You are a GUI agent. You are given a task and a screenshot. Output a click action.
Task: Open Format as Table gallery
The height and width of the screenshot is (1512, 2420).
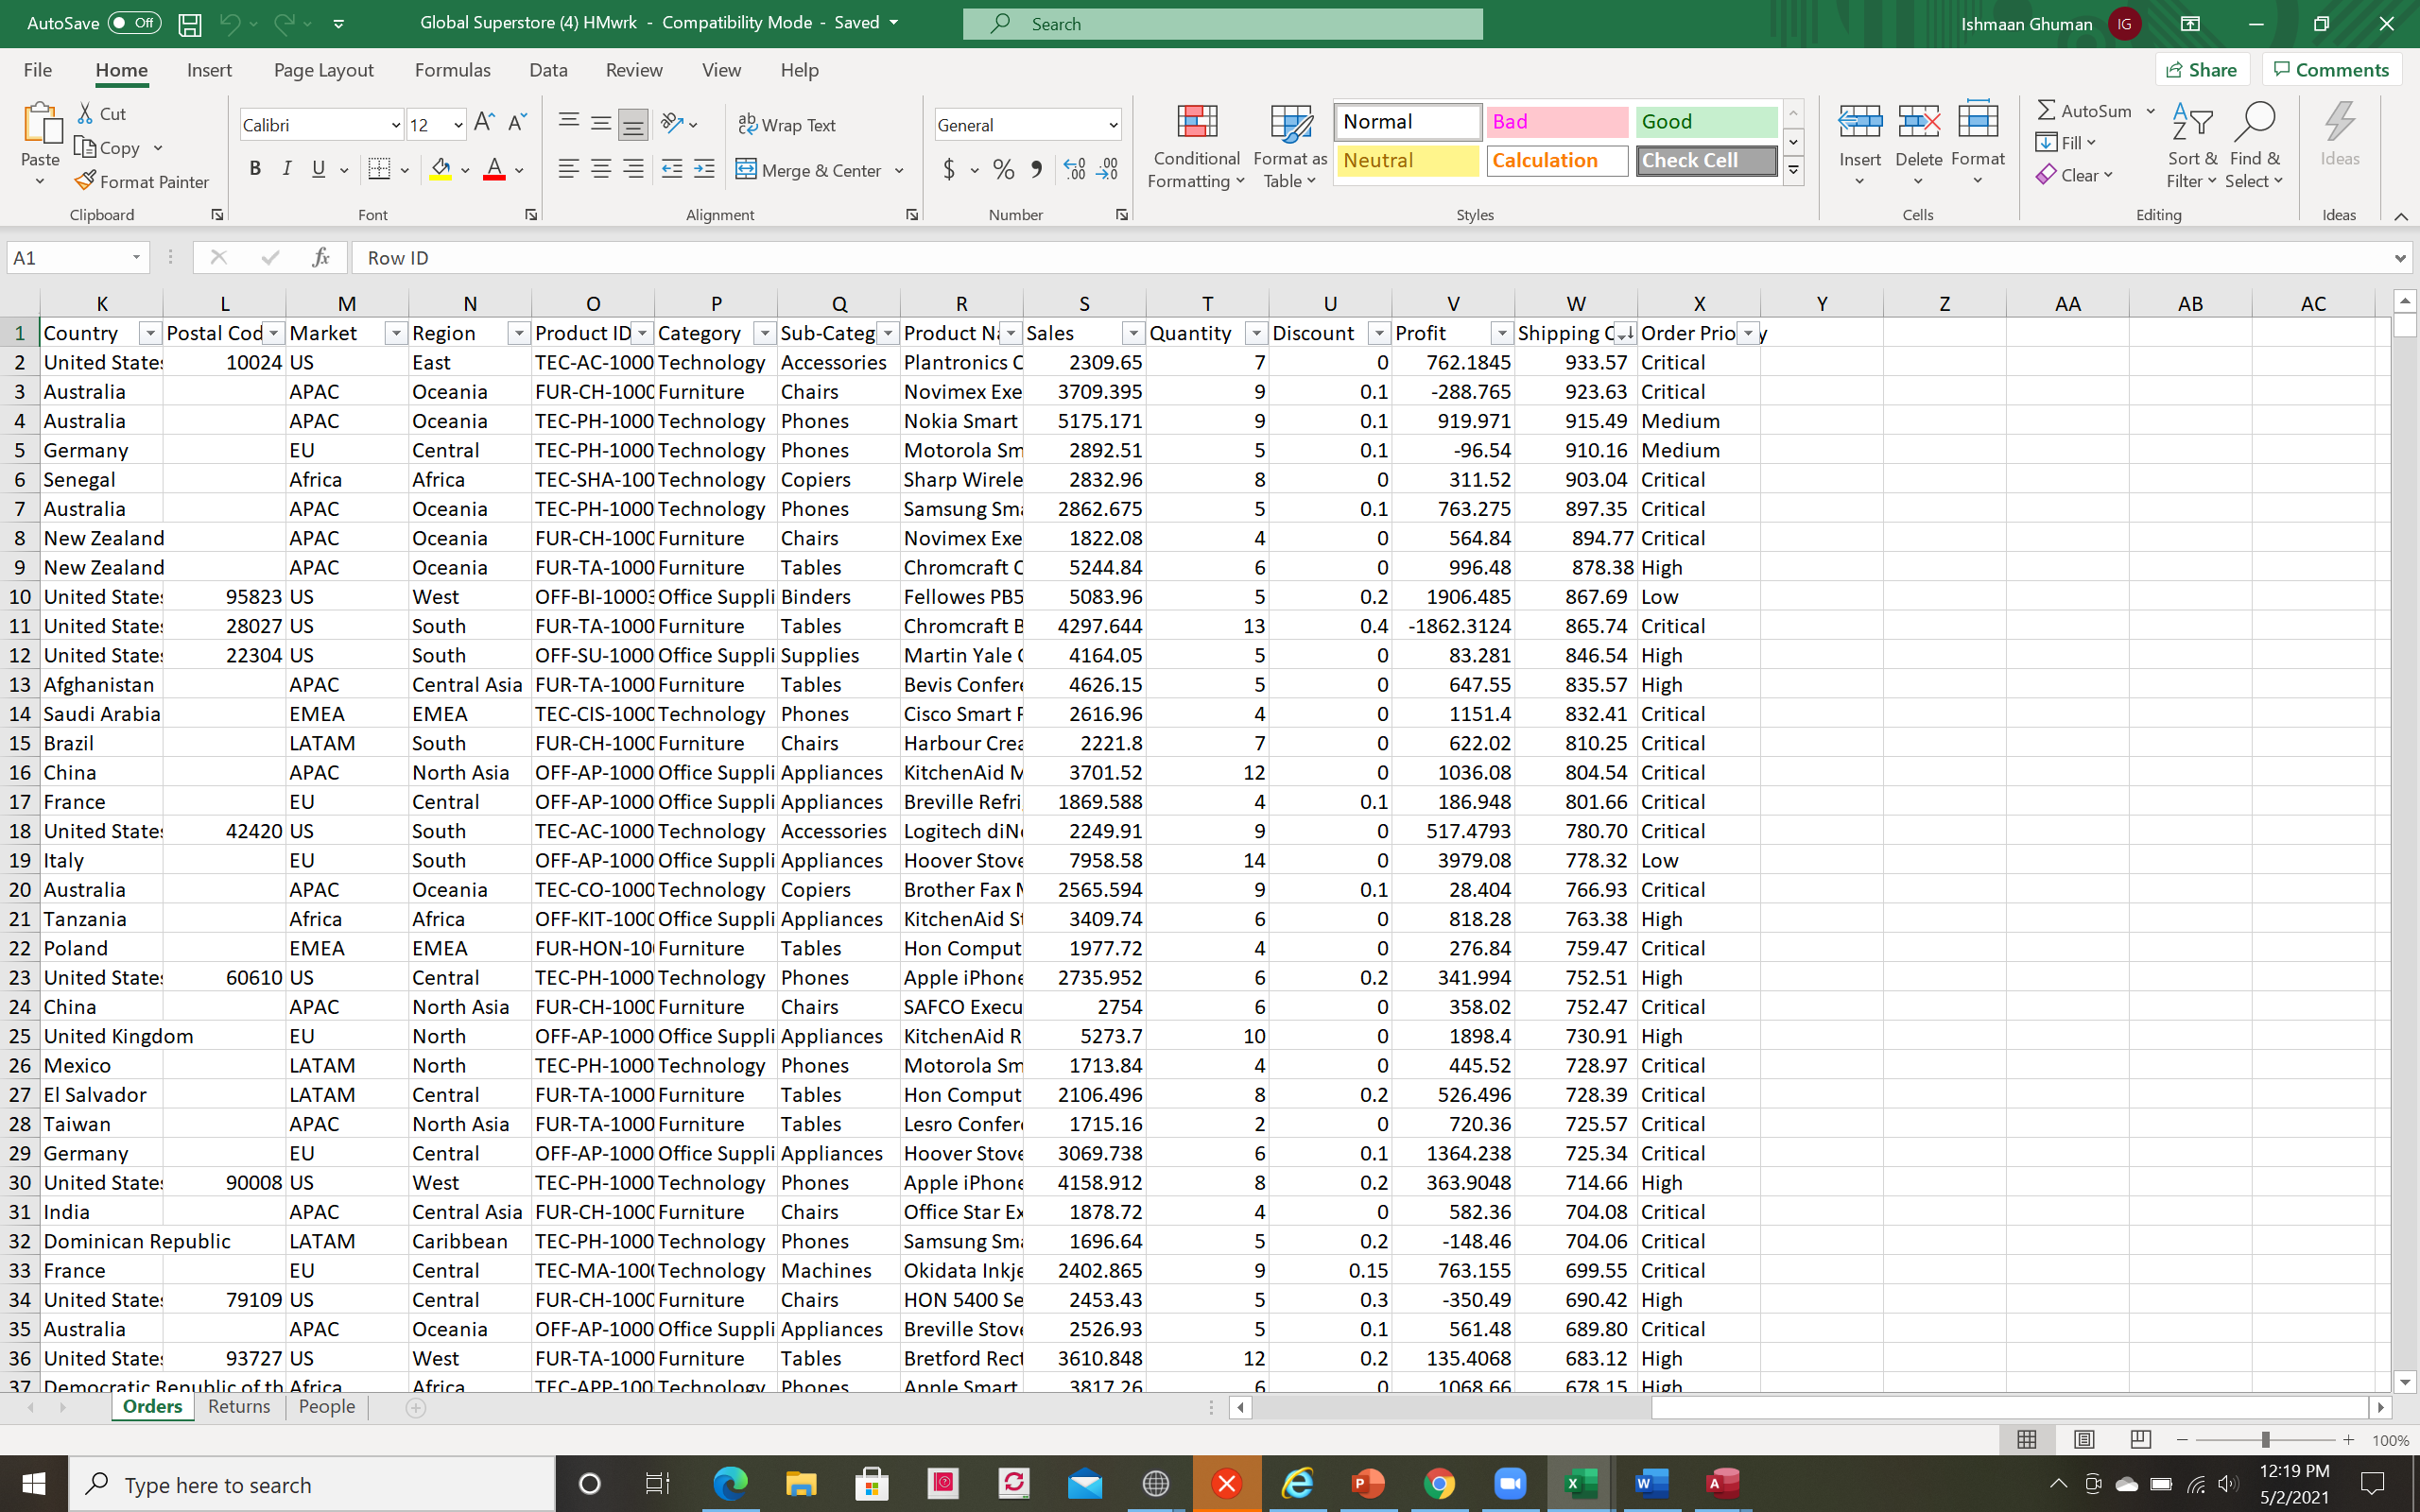coord(1290,146)
